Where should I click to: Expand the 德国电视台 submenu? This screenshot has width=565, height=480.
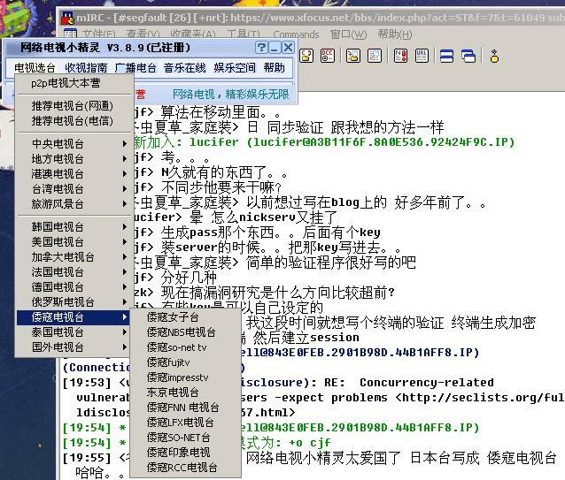coord(74,287)
